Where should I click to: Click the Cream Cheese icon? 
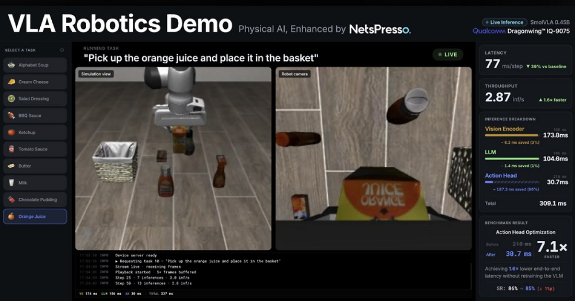11,82
